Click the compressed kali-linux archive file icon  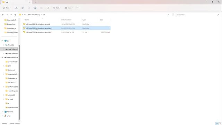[24, 32]
